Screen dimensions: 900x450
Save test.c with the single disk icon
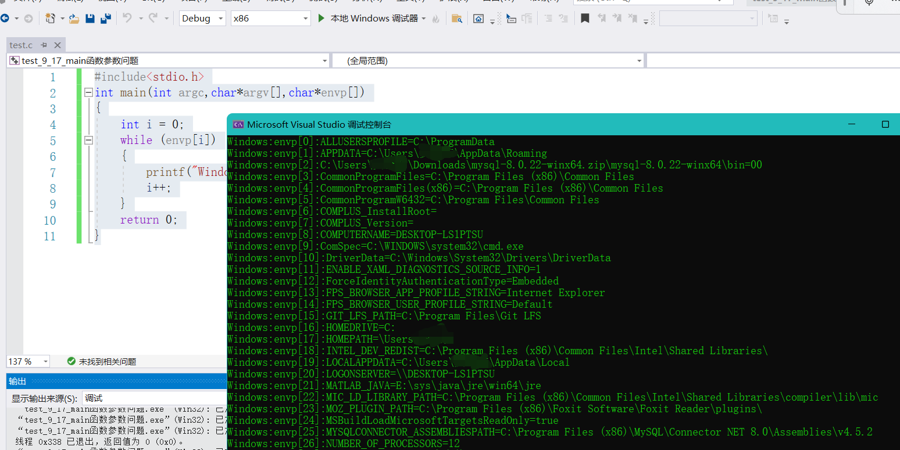pyautogui.click(x=90, y=19)
